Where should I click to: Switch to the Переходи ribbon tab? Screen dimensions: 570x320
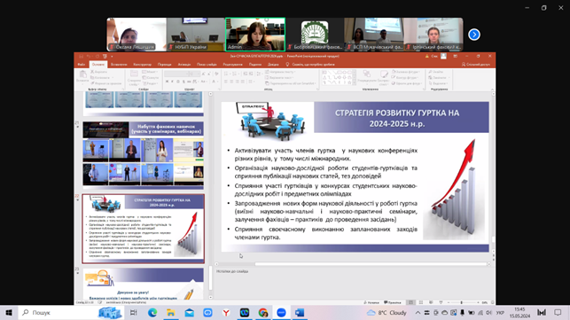tap(164, 65)
